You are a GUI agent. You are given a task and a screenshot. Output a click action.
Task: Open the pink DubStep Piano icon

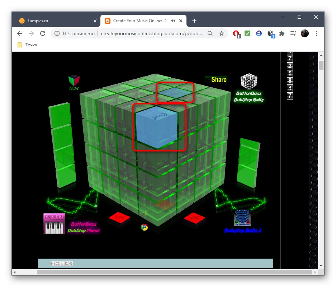[54, 224]
